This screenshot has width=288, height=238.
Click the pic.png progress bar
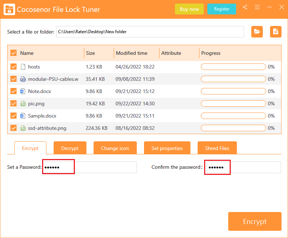(x=233, y=103)
